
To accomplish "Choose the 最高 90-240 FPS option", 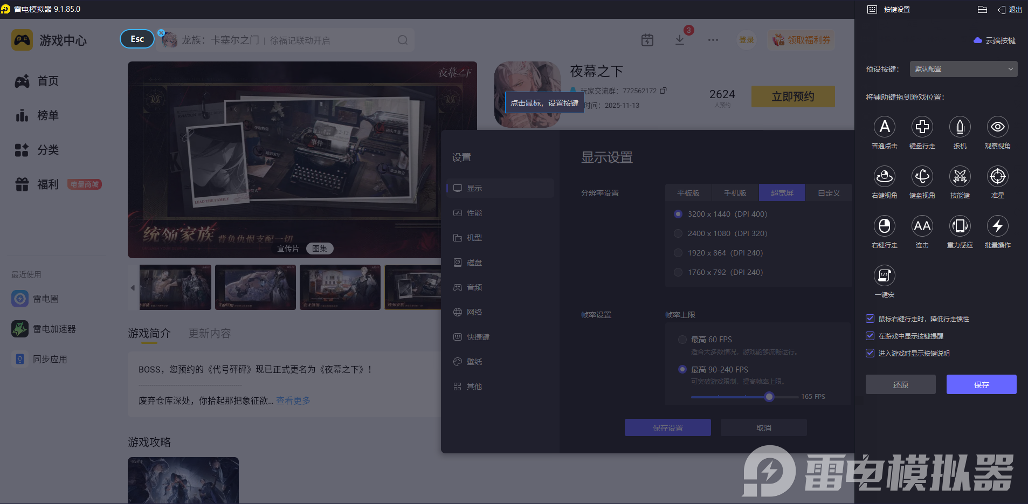I will pos(682,370).
